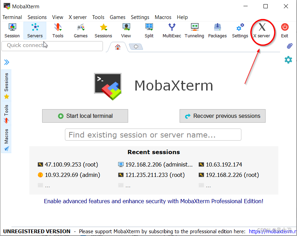Open the Tools toolbar icon
Image resolution: width=297 pixels, height=236 pixels.
pyautogui.click(x=58, y=30)
